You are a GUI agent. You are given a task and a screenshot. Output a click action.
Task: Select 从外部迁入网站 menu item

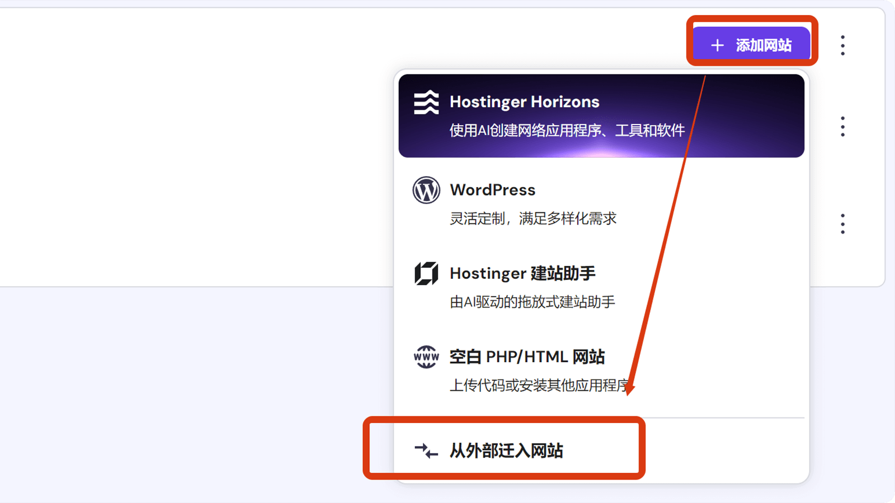tap(601, 450)
